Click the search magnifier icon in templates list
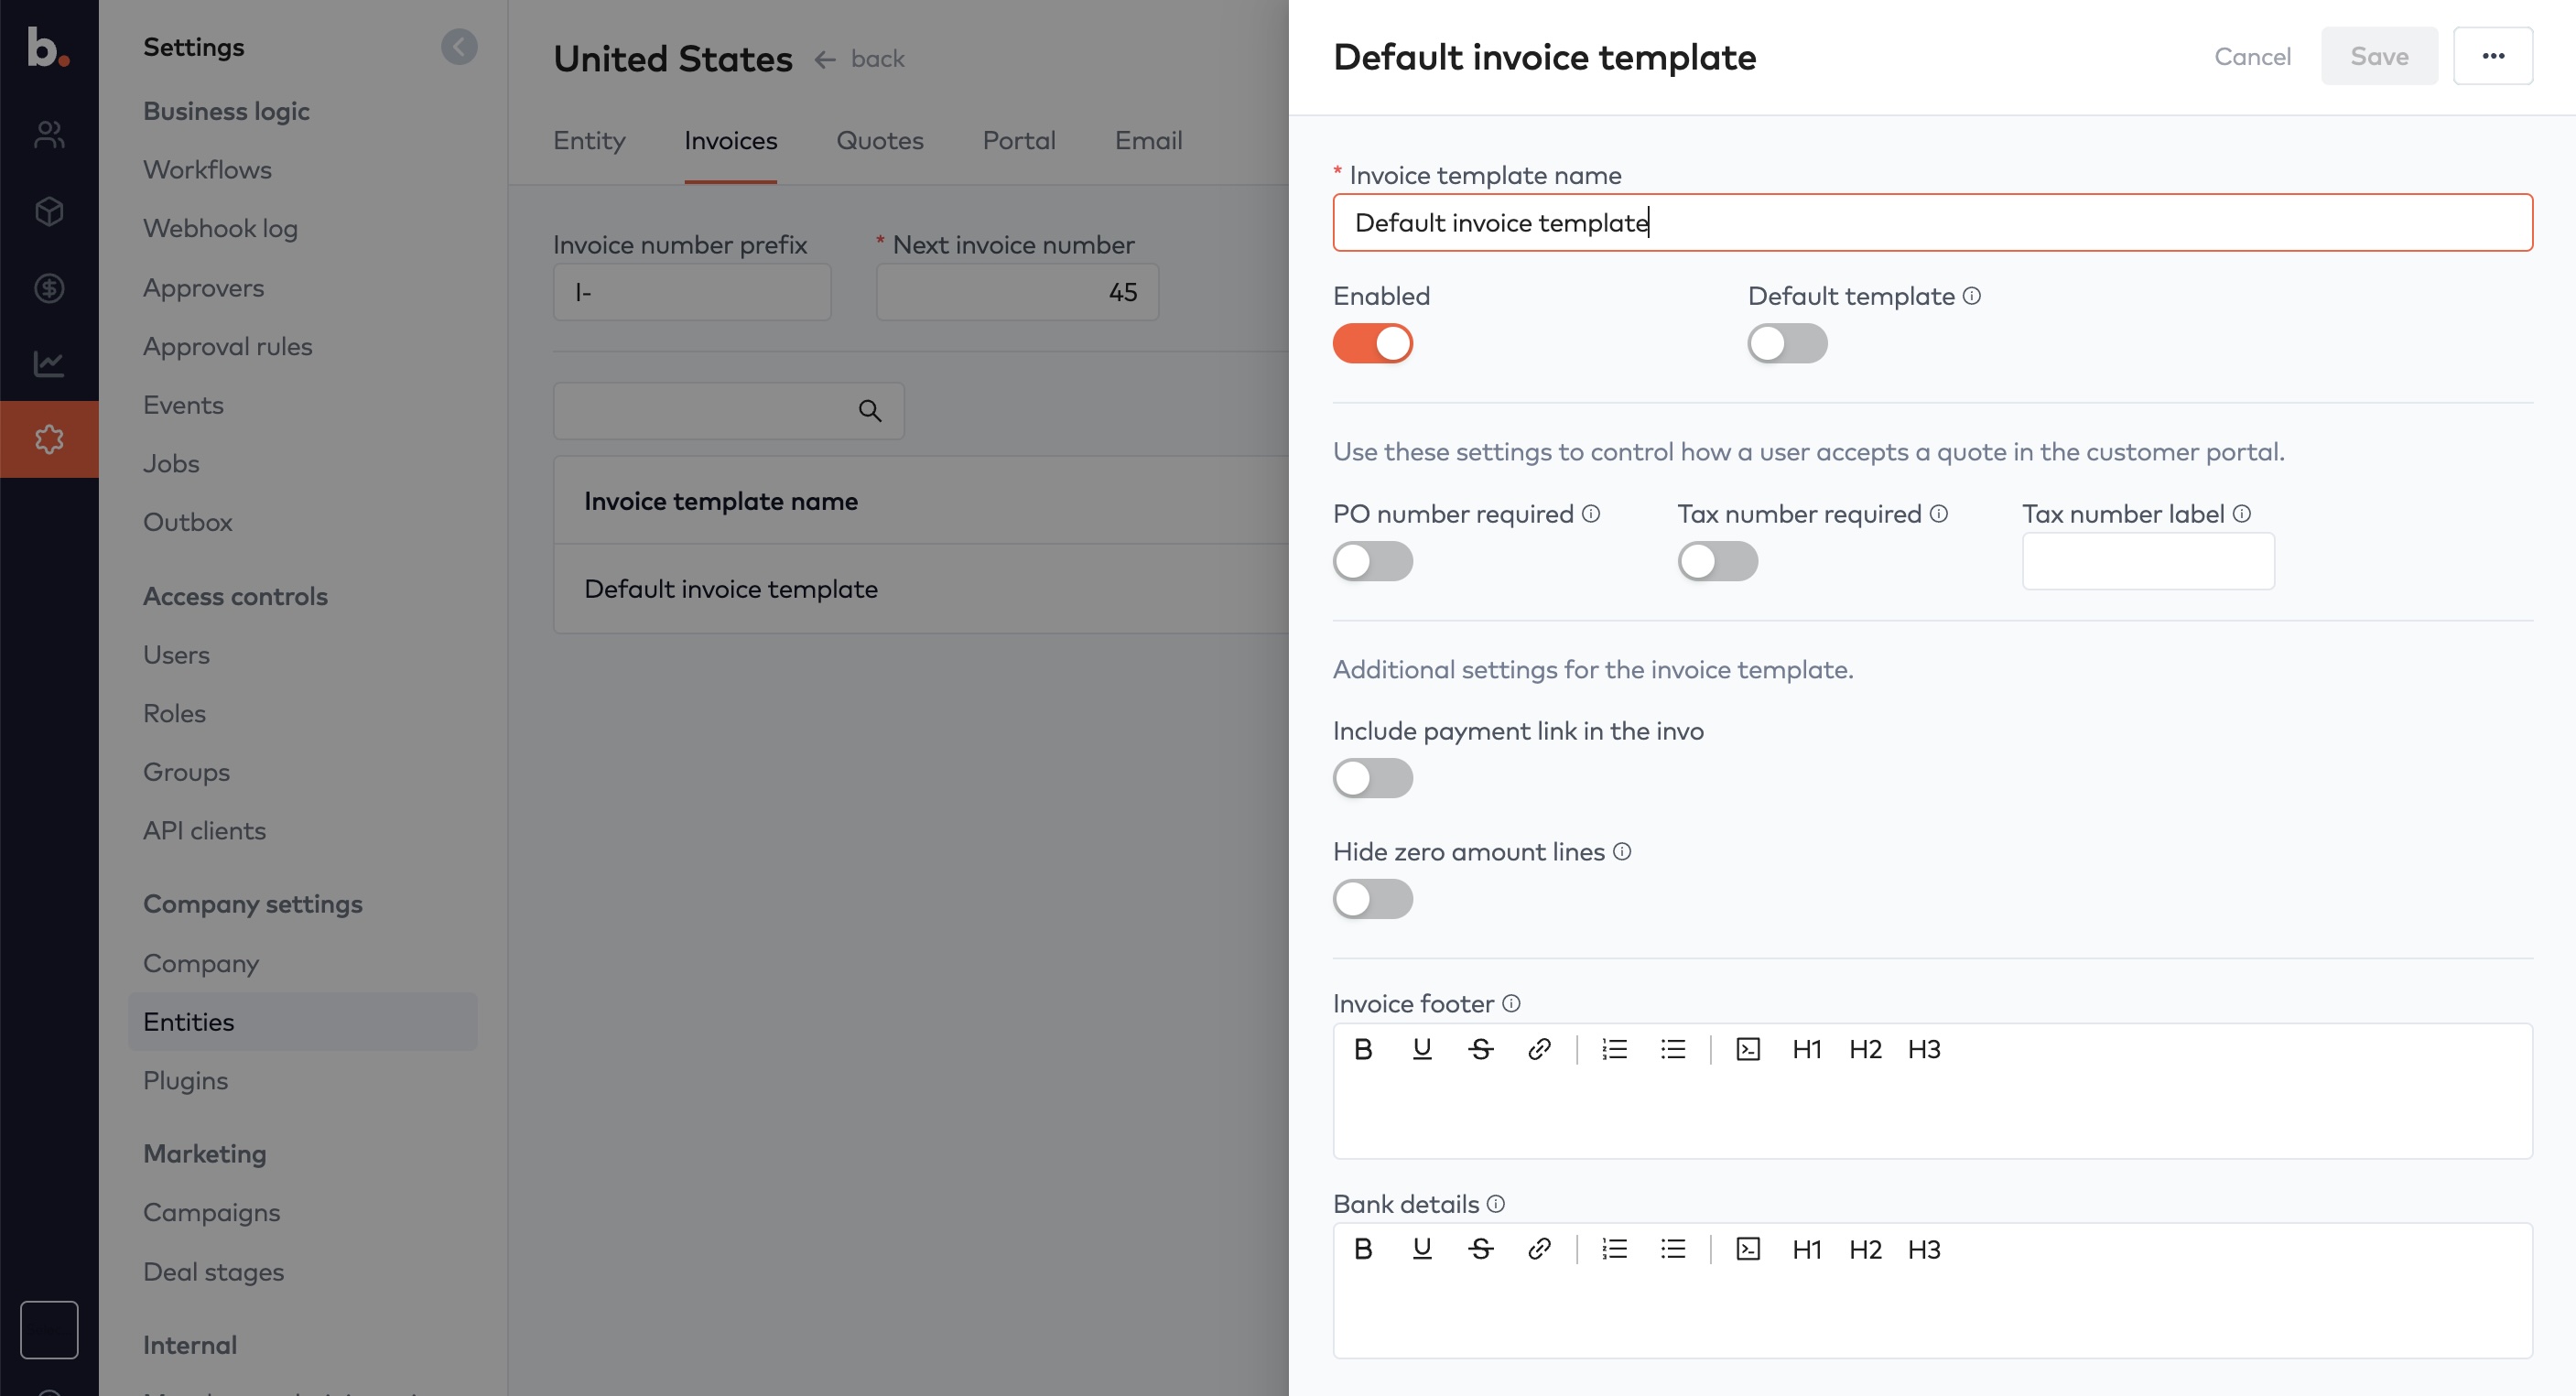This screenshot has height=1396, width=2576. [869, 411]
